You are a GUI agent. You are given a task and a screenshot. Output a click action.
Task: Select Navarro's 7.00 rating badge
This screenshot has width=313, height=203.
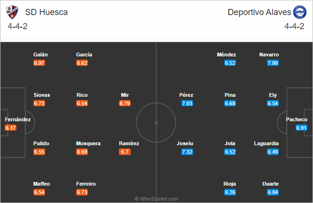273,63
